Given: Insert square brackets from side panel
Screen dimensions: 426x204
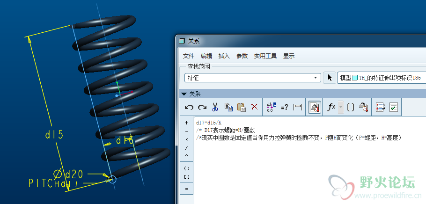Looking at the screenshot, I should [x=187, y=177].
